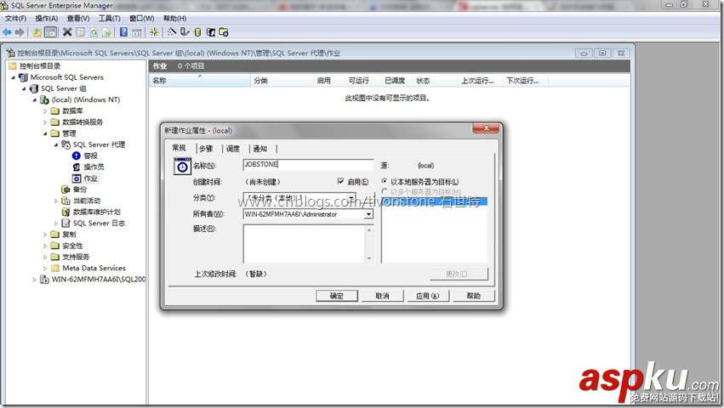Select the SQL Server 日志 node

(99, 223)
